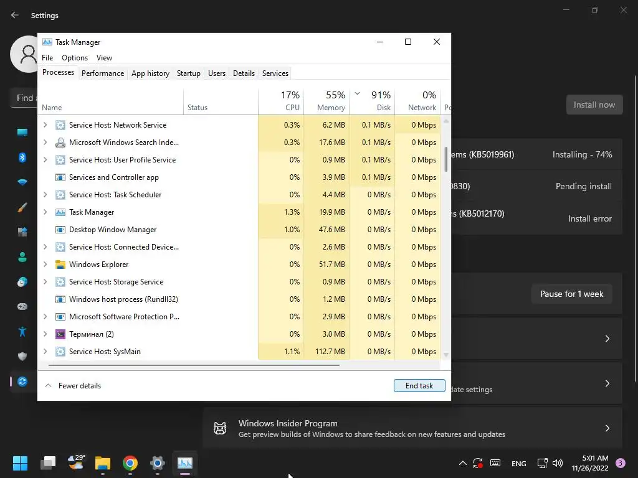The image size is (638, 478).
Task: Open Windows Insider Program settings
Action: click(x=412, y=428)
